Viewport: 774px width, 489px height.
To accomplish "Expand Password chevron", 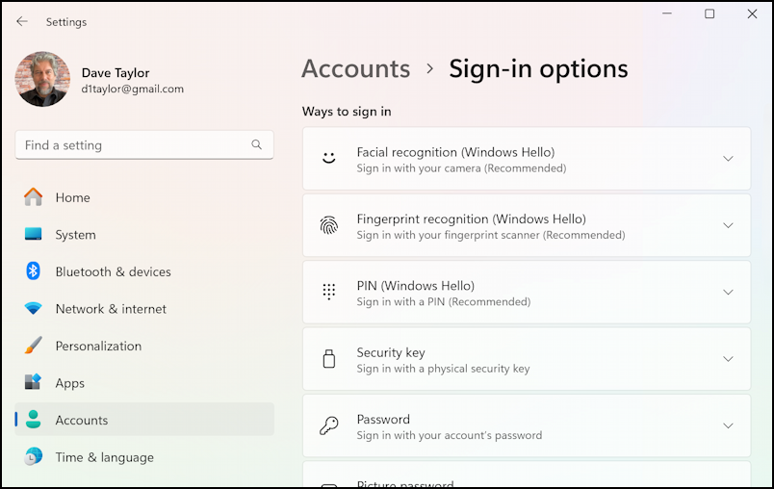I will point(728,425).
